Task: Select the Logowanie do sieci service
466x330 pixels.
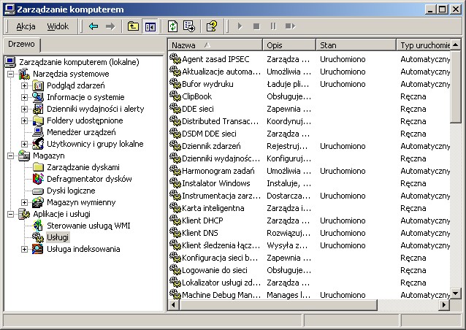Action: (214, 270)
